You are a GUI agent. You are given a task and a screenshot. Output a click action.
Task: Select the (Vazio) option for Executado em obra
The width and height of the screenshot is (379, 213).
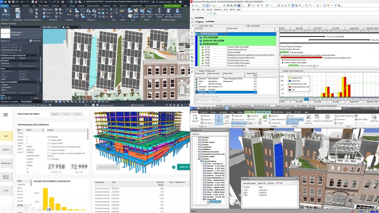[55, 114]
